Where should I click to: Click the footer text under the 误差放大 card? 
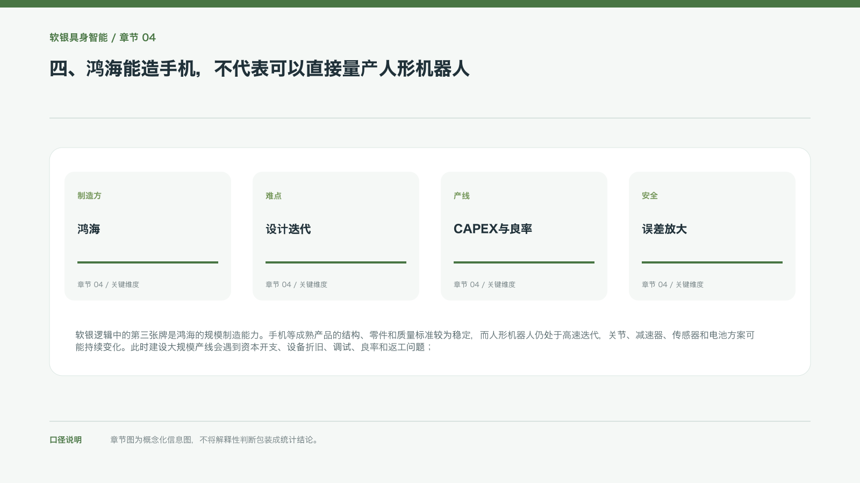click(672, 284)
